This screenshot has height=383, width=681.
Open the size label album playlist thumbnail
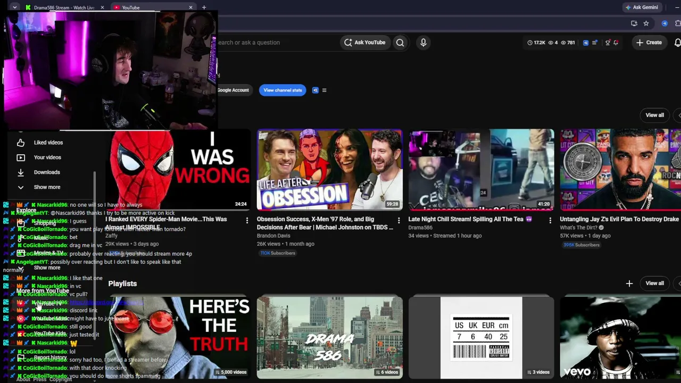click(481, 338)
